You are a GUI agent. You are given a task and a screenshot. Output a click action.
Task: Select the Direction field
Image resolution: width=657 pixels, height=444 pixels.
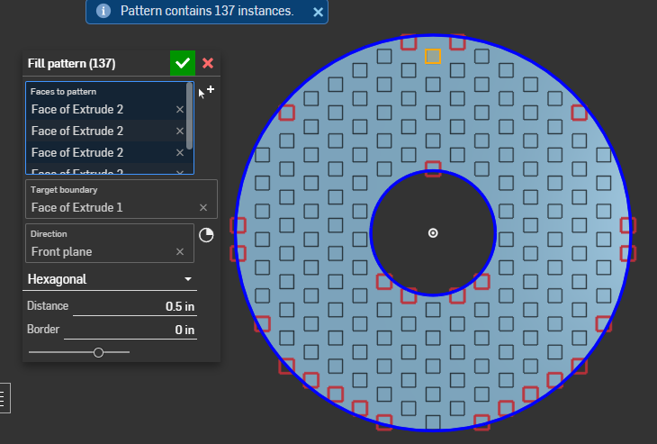click(x=110, y=243)
